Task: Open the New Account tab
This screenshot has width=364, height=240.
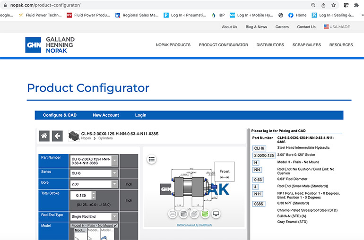Action: tap(106, 115)
